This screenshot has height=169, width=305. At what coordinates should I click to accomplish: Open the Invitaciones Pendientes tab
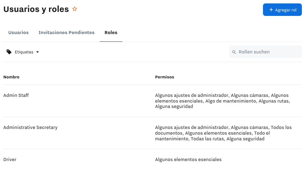(66, 33)
